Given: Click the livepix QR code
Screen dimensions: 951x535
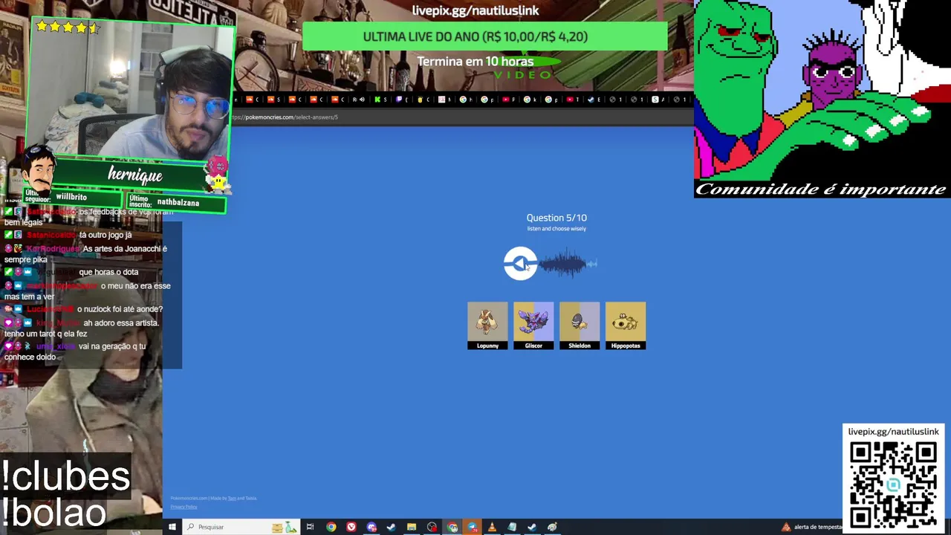Looking at the screenshot, I should coord(894,484).
